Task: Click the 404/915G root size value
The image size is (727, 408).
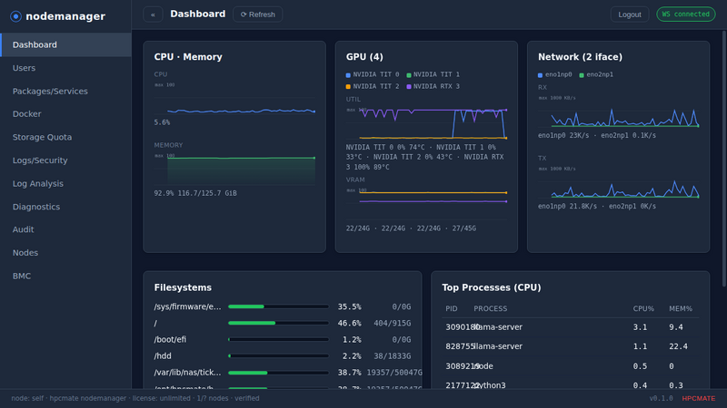Action: click(x=393, y=324)
